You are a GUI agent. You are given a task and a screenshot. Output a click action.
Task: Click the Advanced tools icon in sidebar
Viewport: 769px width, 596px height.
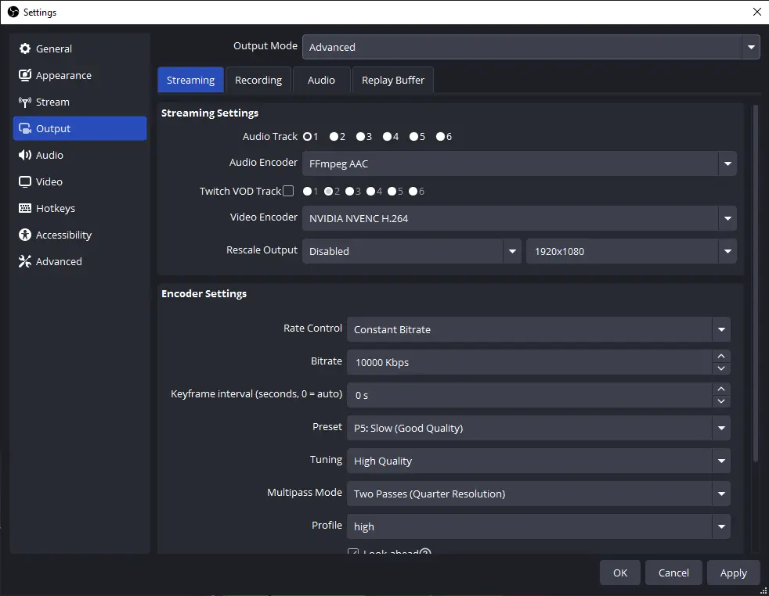click(x=25, y=261)
